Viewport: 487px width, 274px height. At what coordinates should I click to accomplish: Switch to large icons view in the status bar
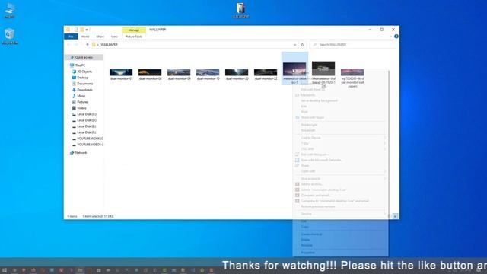395,216
